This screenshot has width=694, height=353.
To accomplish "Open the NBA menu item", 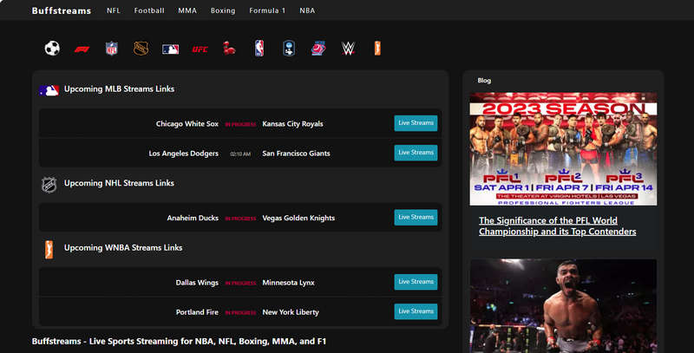I will pyautogui.click(x=307, y=10).
